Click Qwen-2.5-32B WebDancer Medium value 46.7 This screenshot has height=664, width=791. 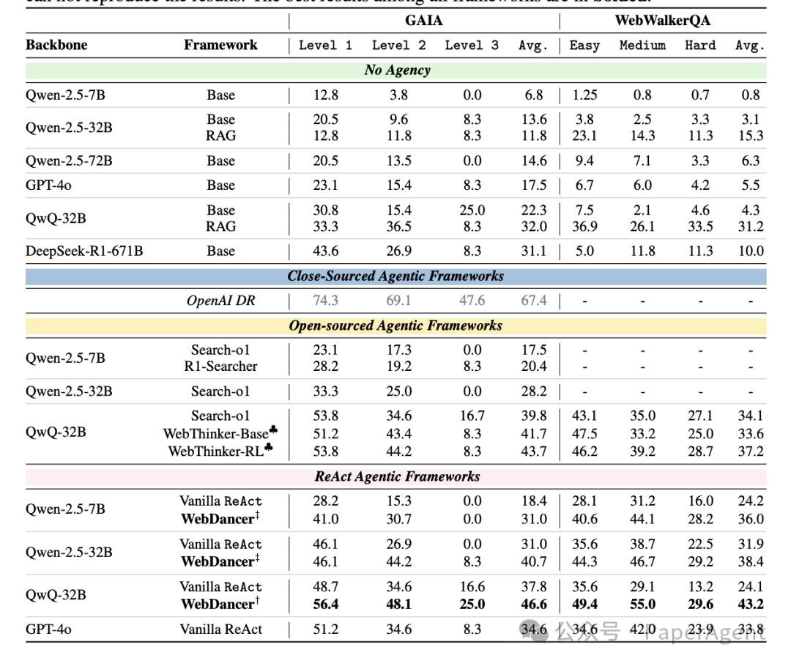tap(643, 561)
